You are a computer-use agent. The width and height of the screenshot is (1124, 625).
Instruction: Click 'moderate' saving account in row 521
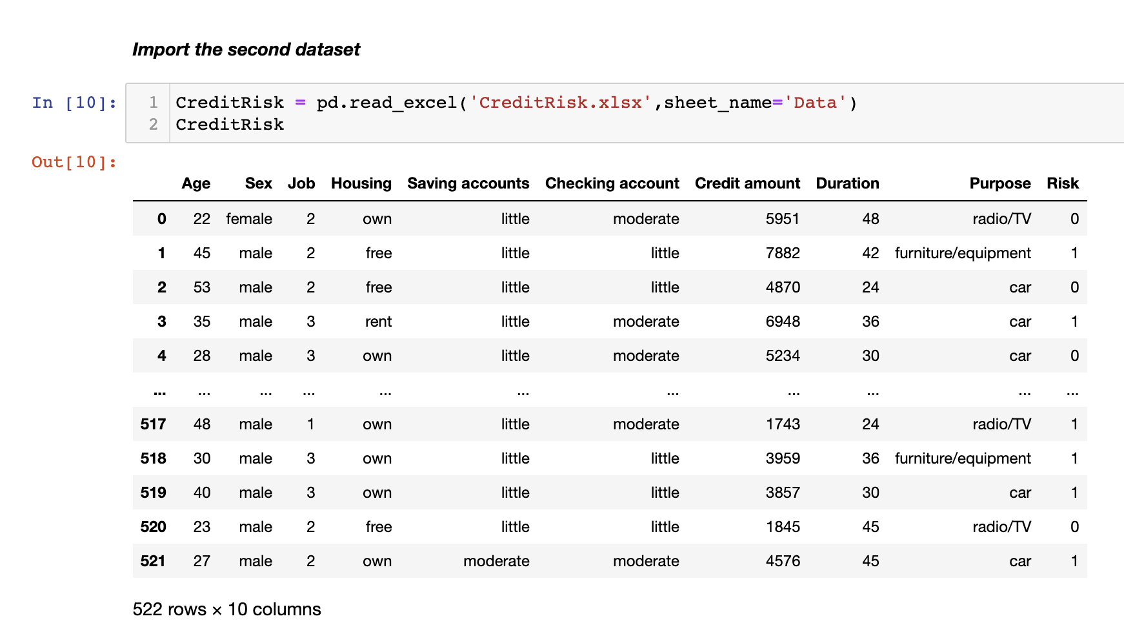point(496,561)
